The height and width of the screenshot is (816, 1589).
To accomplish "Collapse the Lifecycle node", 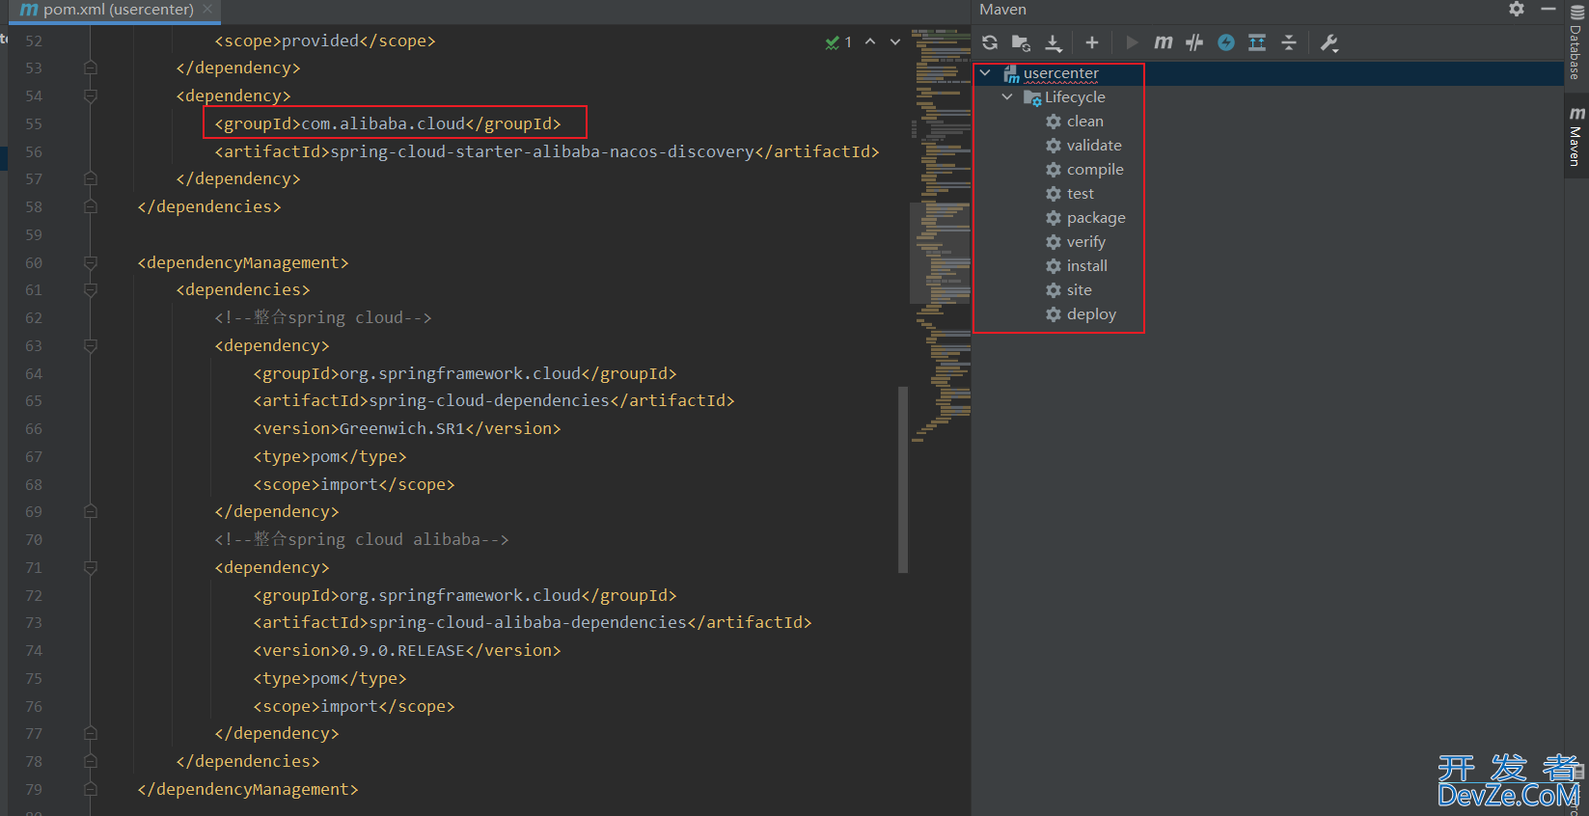I will tap(1007, 96).
